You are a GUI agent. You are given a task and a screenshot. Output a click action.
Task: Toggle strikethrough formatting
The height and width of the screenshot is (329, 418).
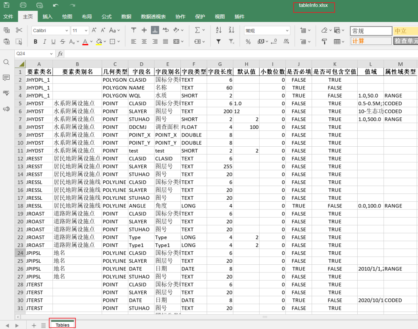tap(63, 41)
